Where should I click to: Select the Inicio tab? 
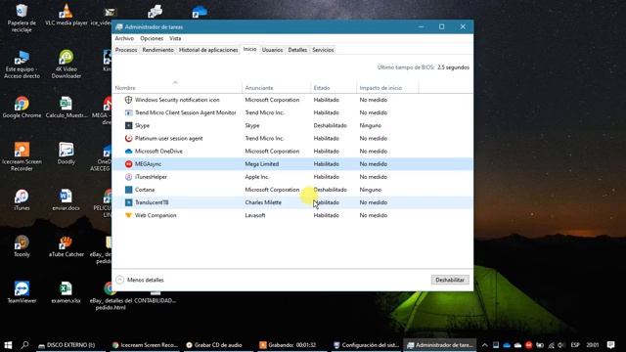(x=249, y=49)
